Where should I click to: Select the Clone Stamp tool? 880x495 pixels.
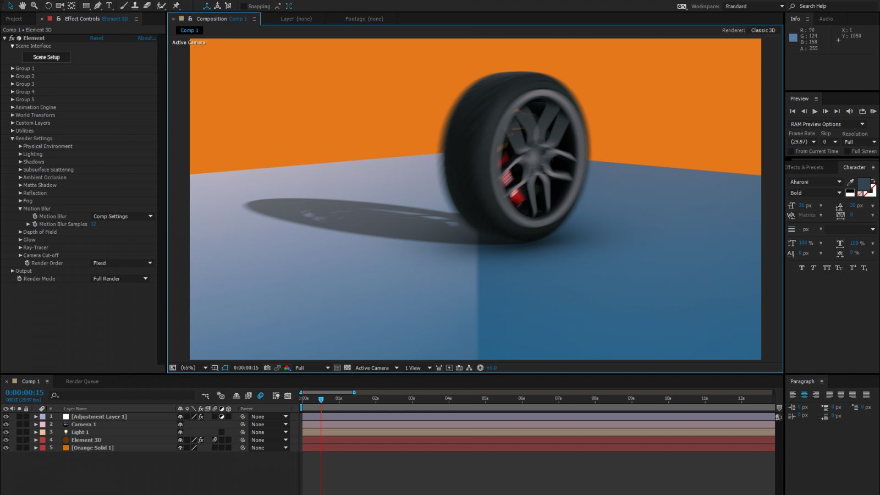(135, 5)
